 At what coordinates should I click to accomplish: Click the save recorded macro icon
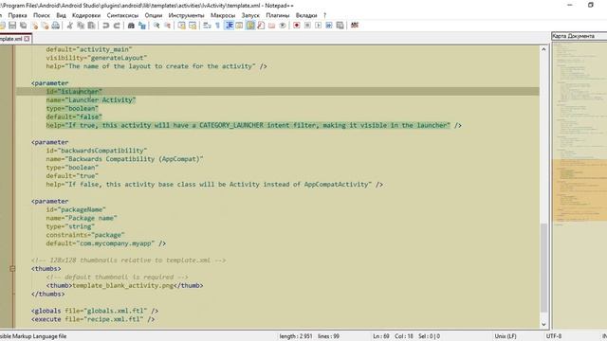340,26
